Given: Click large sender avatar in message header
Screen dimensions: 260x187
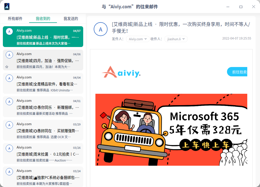Looking at the screenshot, I should pyautogui.click(x=101, y=29).
